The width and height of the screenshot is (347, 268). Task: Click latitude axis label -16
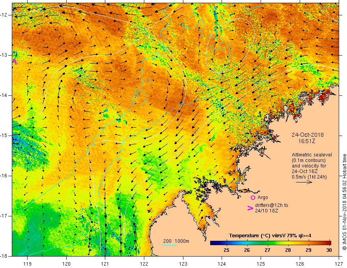click(4, 176)
